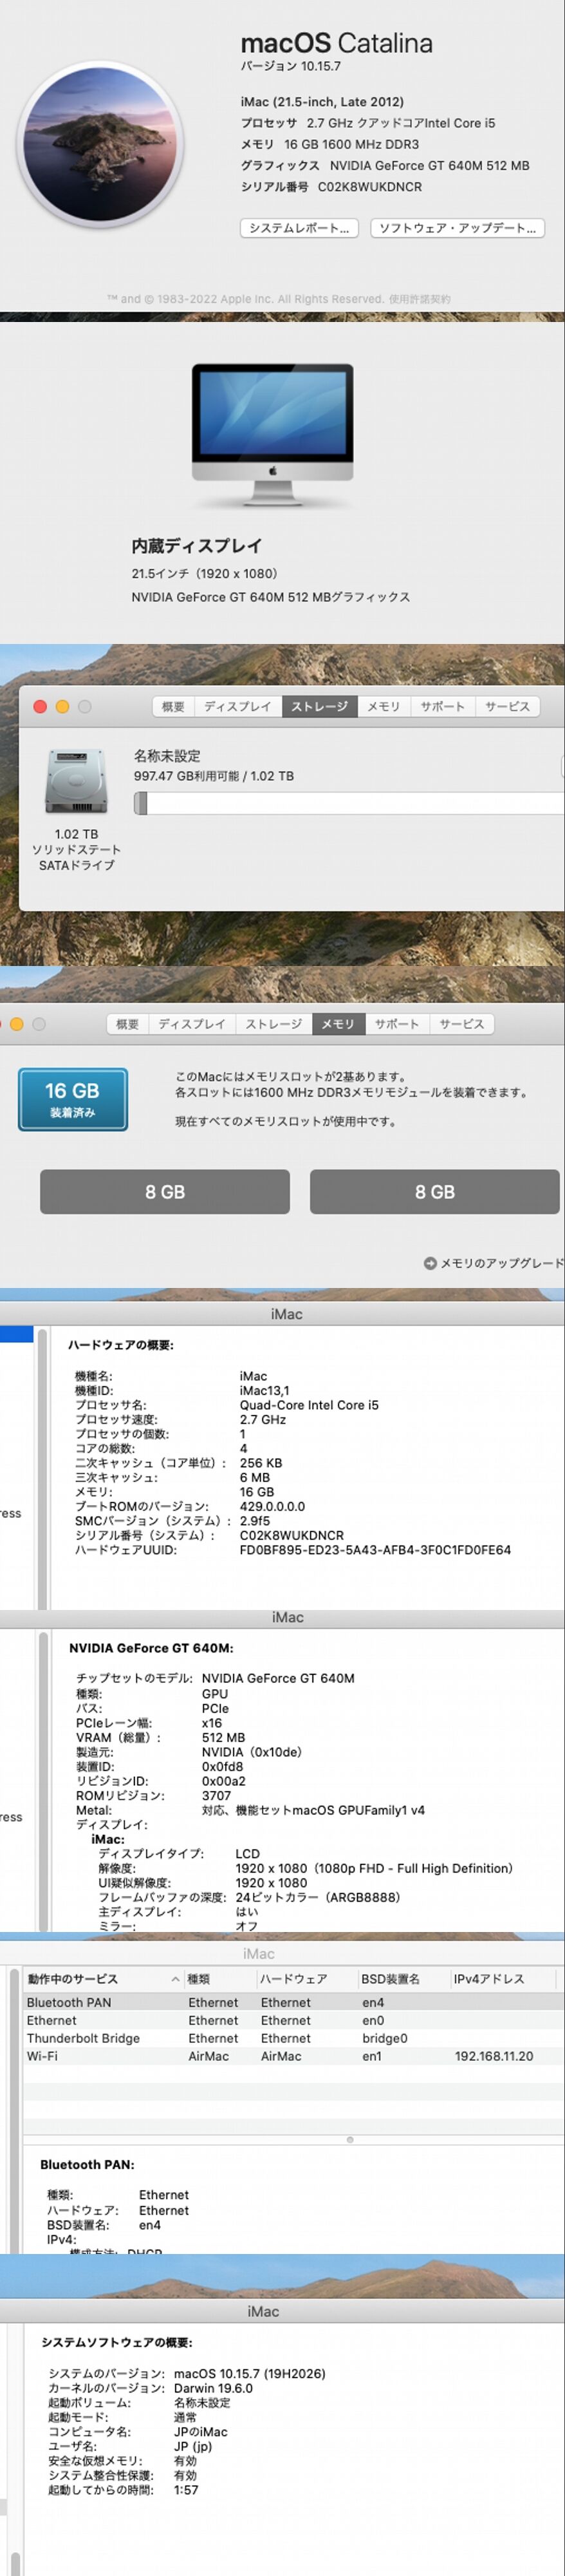Select the highlighted メモリ tab in Memory window
Screen dimensions: 565x2576
pos(338,1024)
